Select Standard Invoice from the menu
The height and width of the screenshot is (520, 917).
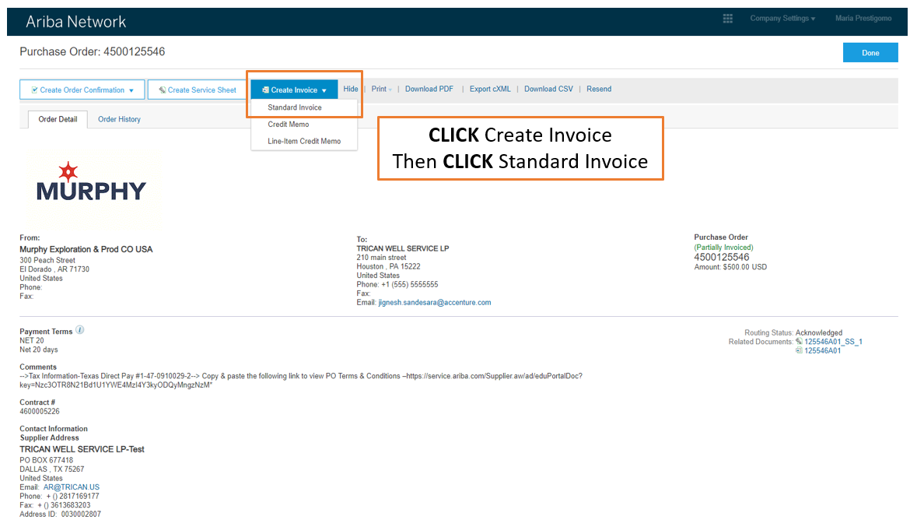click(295, 107)
